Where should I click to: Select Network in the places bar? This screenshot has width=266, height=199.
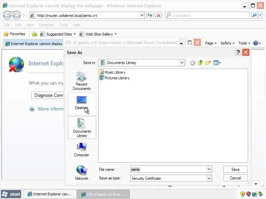pos(81,172)
